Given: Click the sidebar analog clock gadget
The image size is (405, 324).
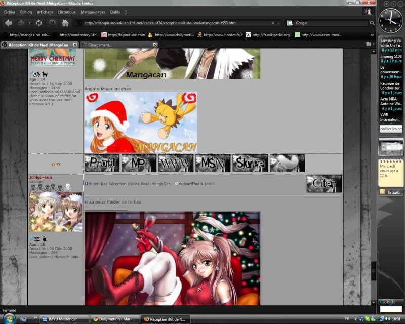Looking at the screenshot, I should click(x=391, y=21).
